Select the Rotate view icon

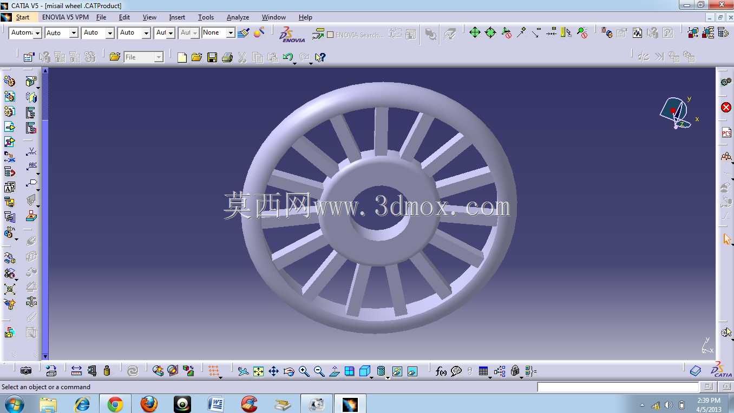[289, 371]
